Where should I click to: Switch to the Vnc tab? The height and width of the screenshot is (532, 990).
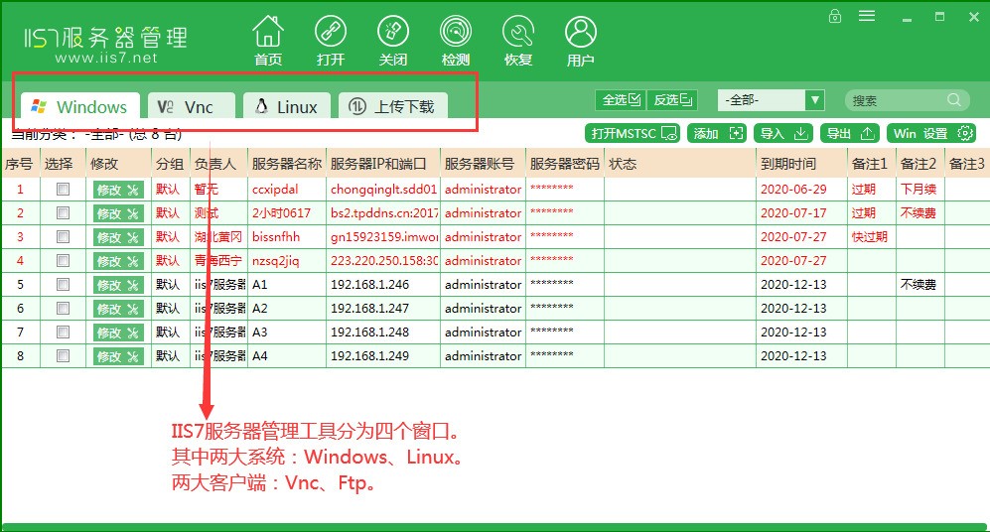(x=191, y=107)
